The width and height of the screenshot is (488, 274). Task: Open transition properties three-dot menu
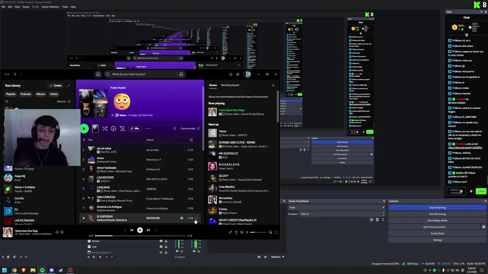(383, 220)
